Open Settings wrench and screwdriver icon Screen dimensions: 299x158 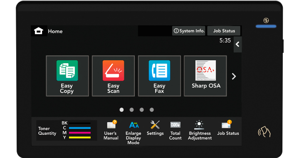click(155, 128)
